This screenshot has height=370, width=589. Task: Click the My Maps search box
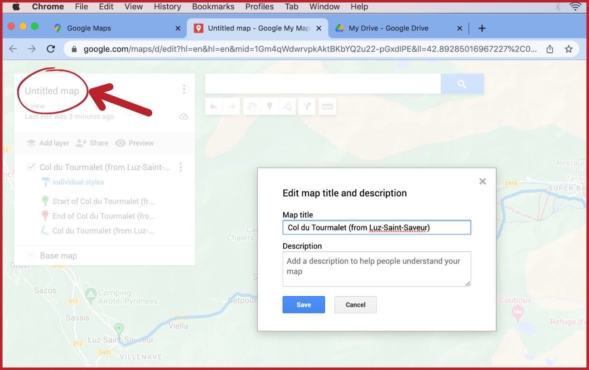tap(323, 84)
